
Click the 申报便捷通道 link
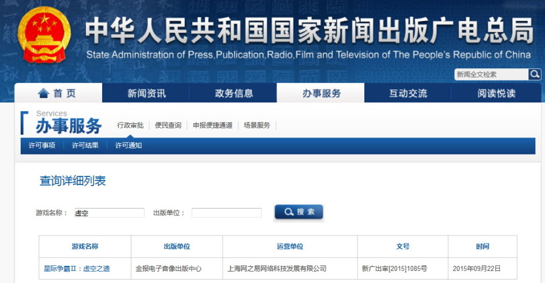[x=212, y=125]
